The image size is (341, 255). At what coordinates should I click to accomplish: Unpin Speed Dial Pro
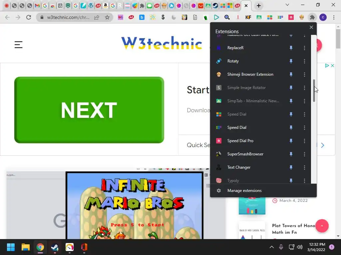point(291,141)
